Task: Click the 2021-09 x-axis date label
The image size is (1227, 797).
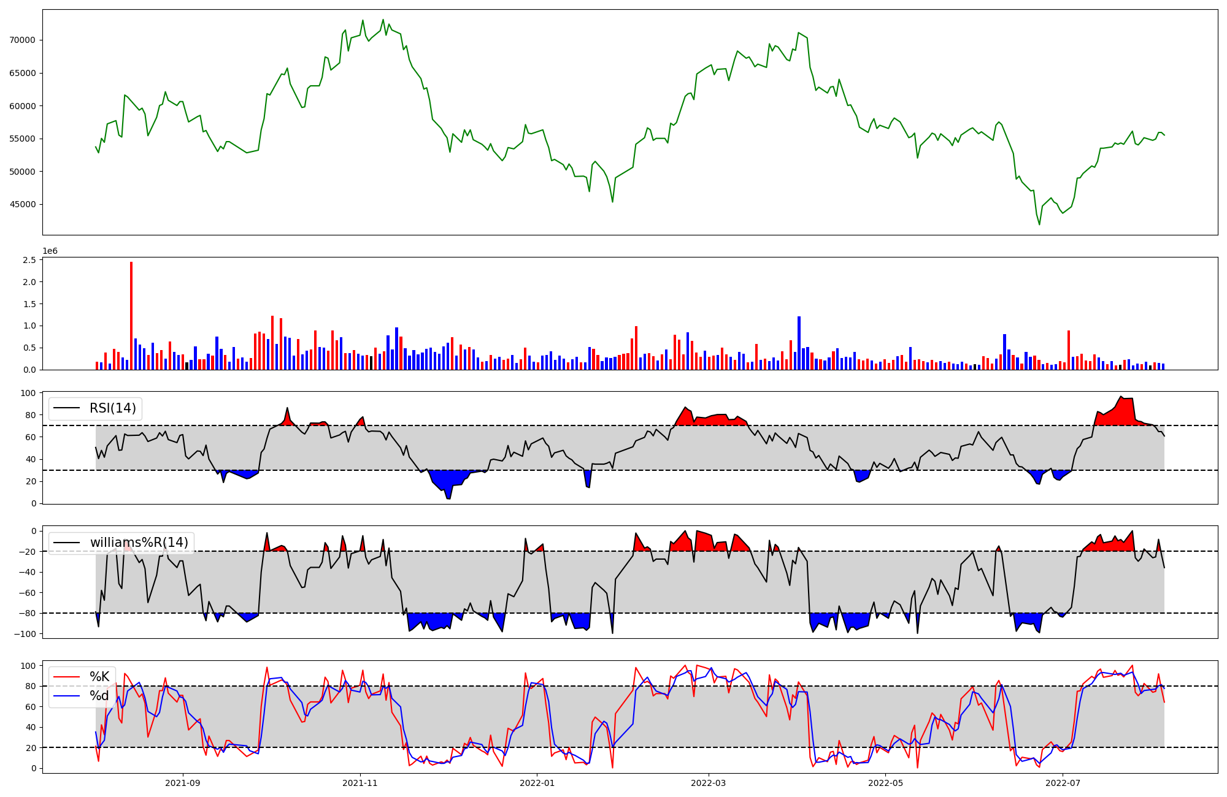Action: click(183, 783)
